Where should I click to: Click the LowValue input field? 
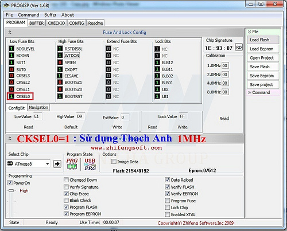38,116
